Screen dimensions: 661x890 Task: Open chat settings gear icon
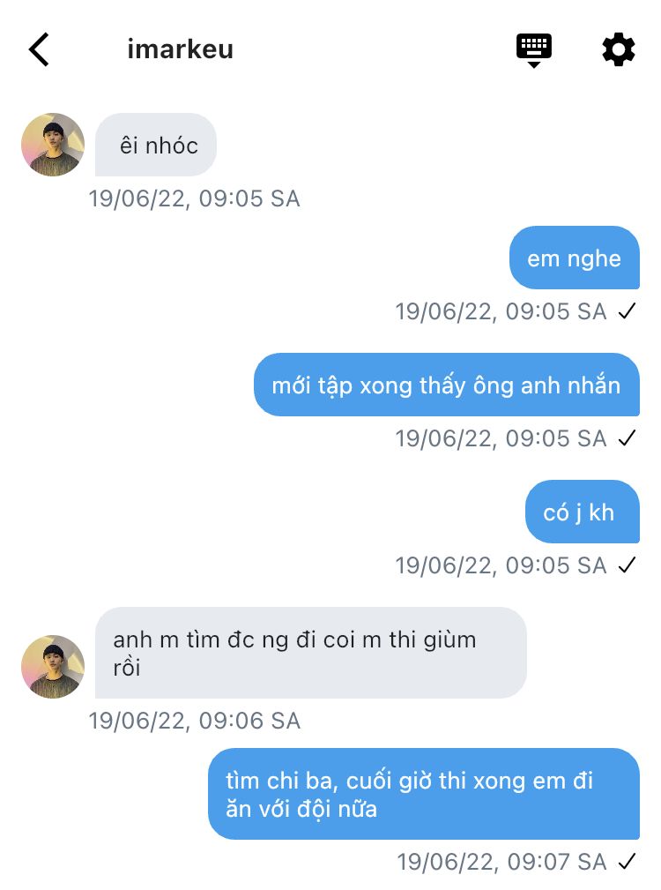point(618,49)
